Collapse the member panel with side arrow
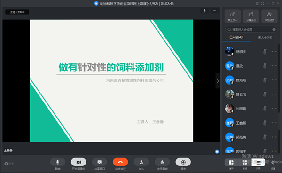The height and width of the screenshot is (173, 282). click(218, 81)
